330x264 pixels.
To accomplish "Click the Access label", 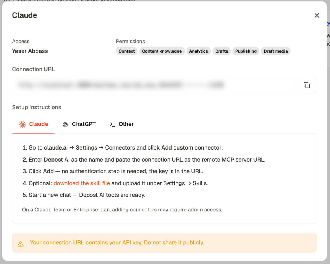I will pyautogui.click(x=21, y=42).
